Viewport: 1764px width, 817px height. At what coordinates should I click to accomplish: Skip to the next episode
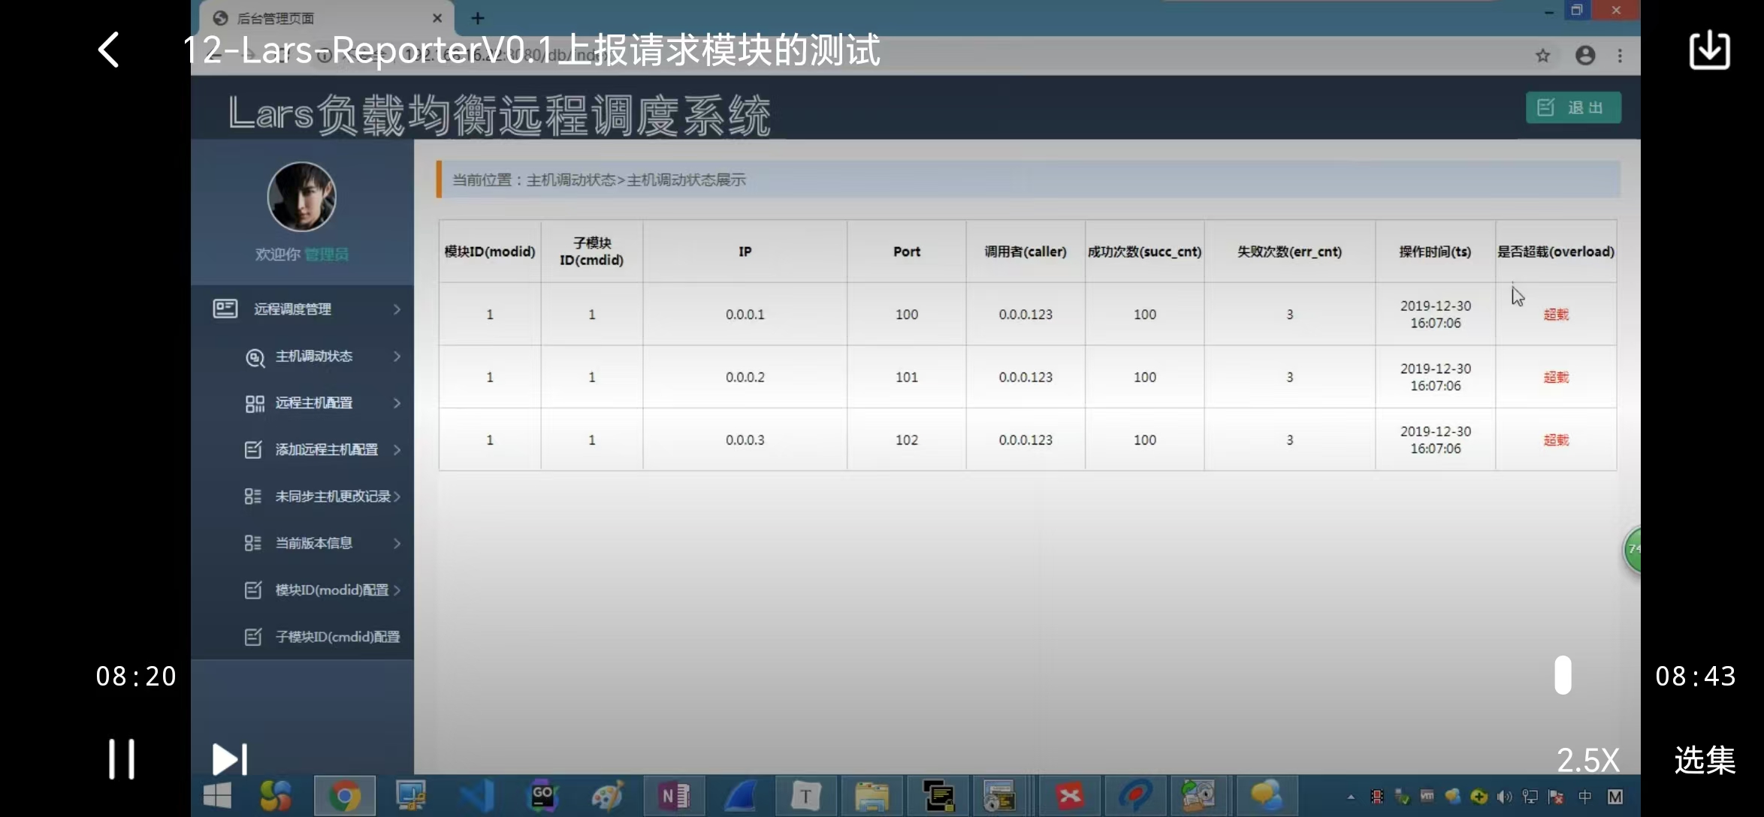point(229,759)
